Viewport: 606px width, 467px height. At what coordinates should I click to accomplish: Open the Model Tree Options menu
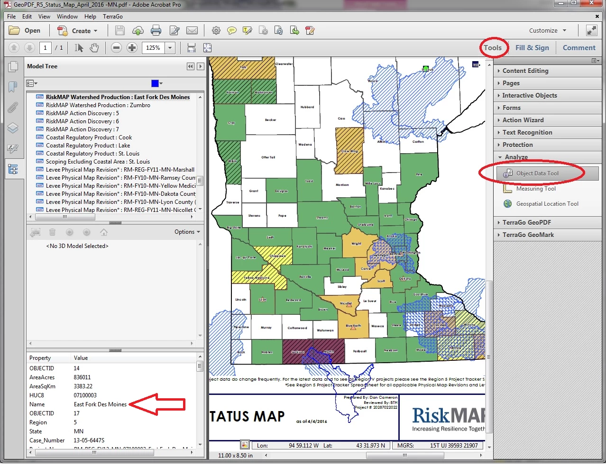pyautogui.click(x=187, y=232)
